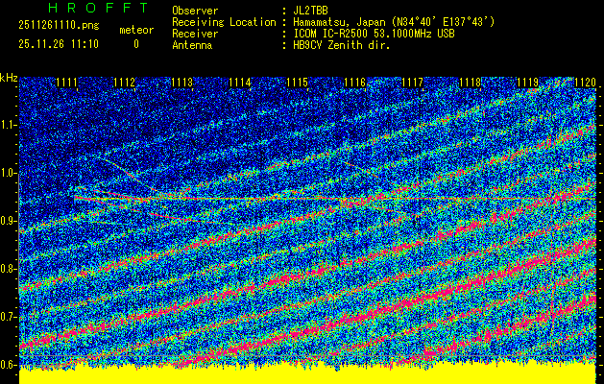Screen dimensions: 604x384
Task: Click the 1111 time marker
Action: tap(67, 83)
